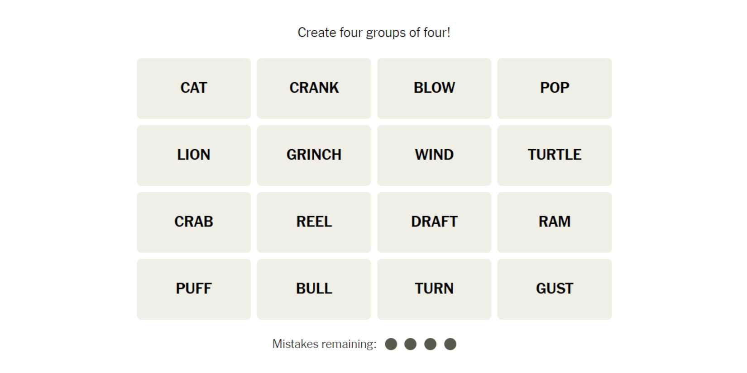Choose the BLOW word card

[434, 88]
